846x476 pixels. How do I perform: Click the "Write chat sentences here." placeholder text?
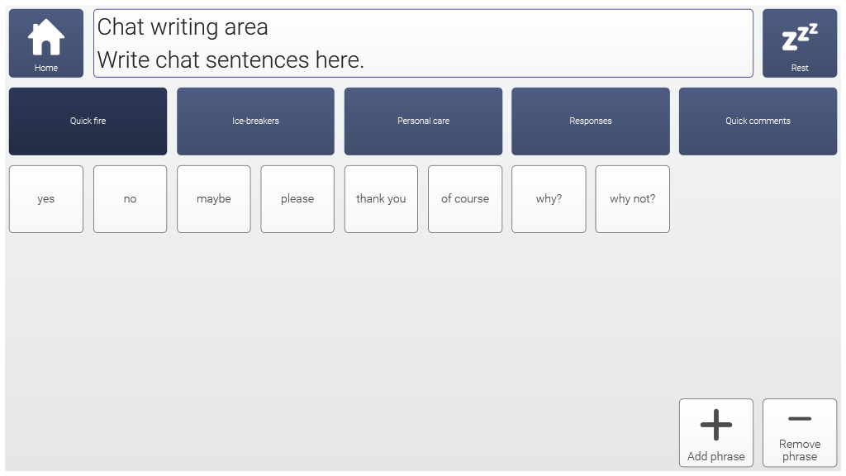click(231, 60)
